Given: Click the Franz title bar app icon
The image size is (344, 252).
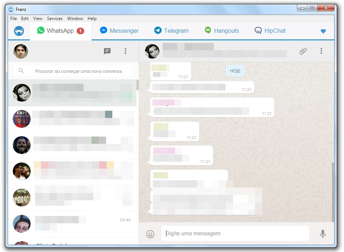Looking at the screenshot, I should click(11, 9).
